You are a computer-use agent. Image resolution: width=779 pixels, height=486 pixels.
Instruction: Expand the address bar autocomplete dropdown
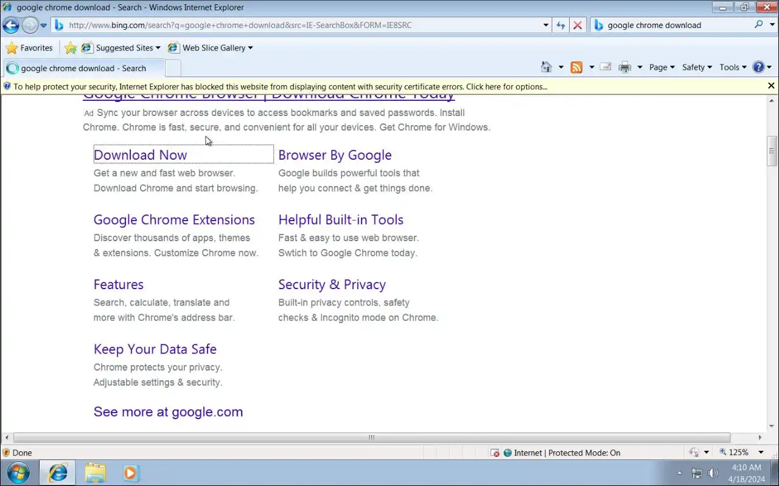coord(546,26)
